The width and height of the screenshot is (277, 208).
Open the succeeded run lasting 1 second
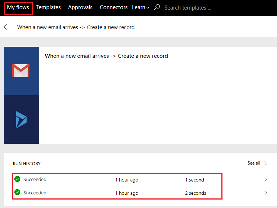[140, 180]
